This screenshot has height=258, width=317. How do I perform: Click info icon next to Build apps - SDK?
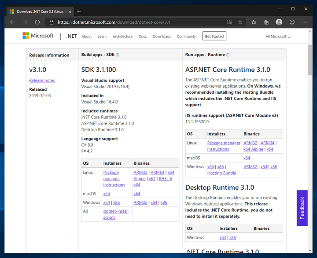click(x=118, y=55)
